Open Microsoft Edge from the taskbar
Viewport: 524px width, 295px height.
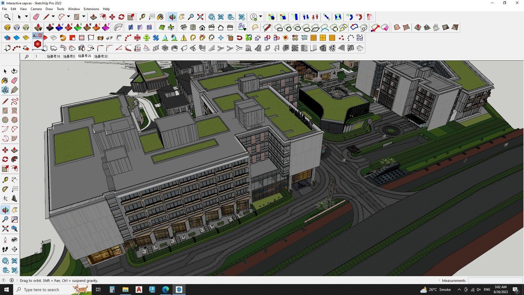click(x=166, y=290)
